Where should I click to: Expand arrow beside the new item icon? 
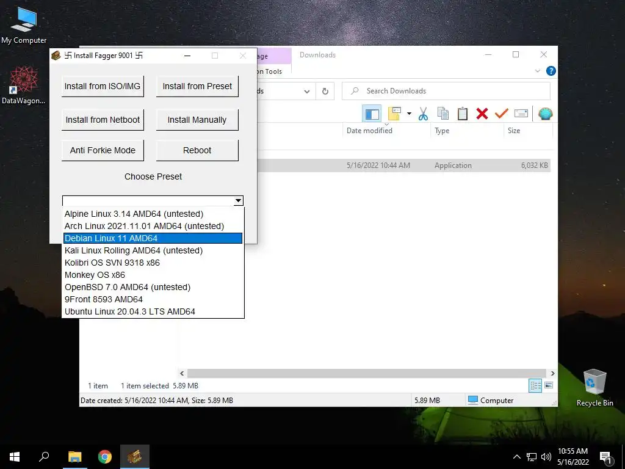pos(409,114)
